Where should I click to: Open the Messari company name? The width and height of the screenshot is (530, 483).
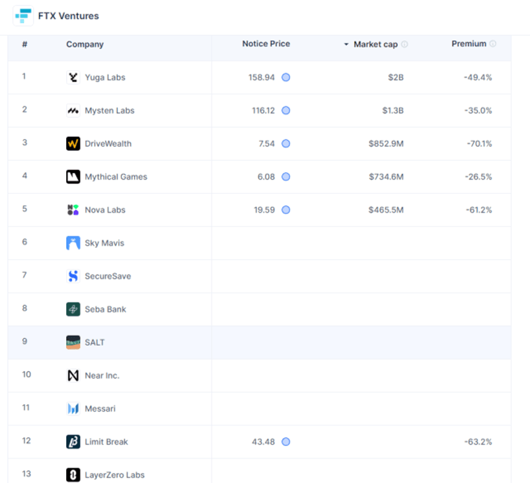click(100, 409)
